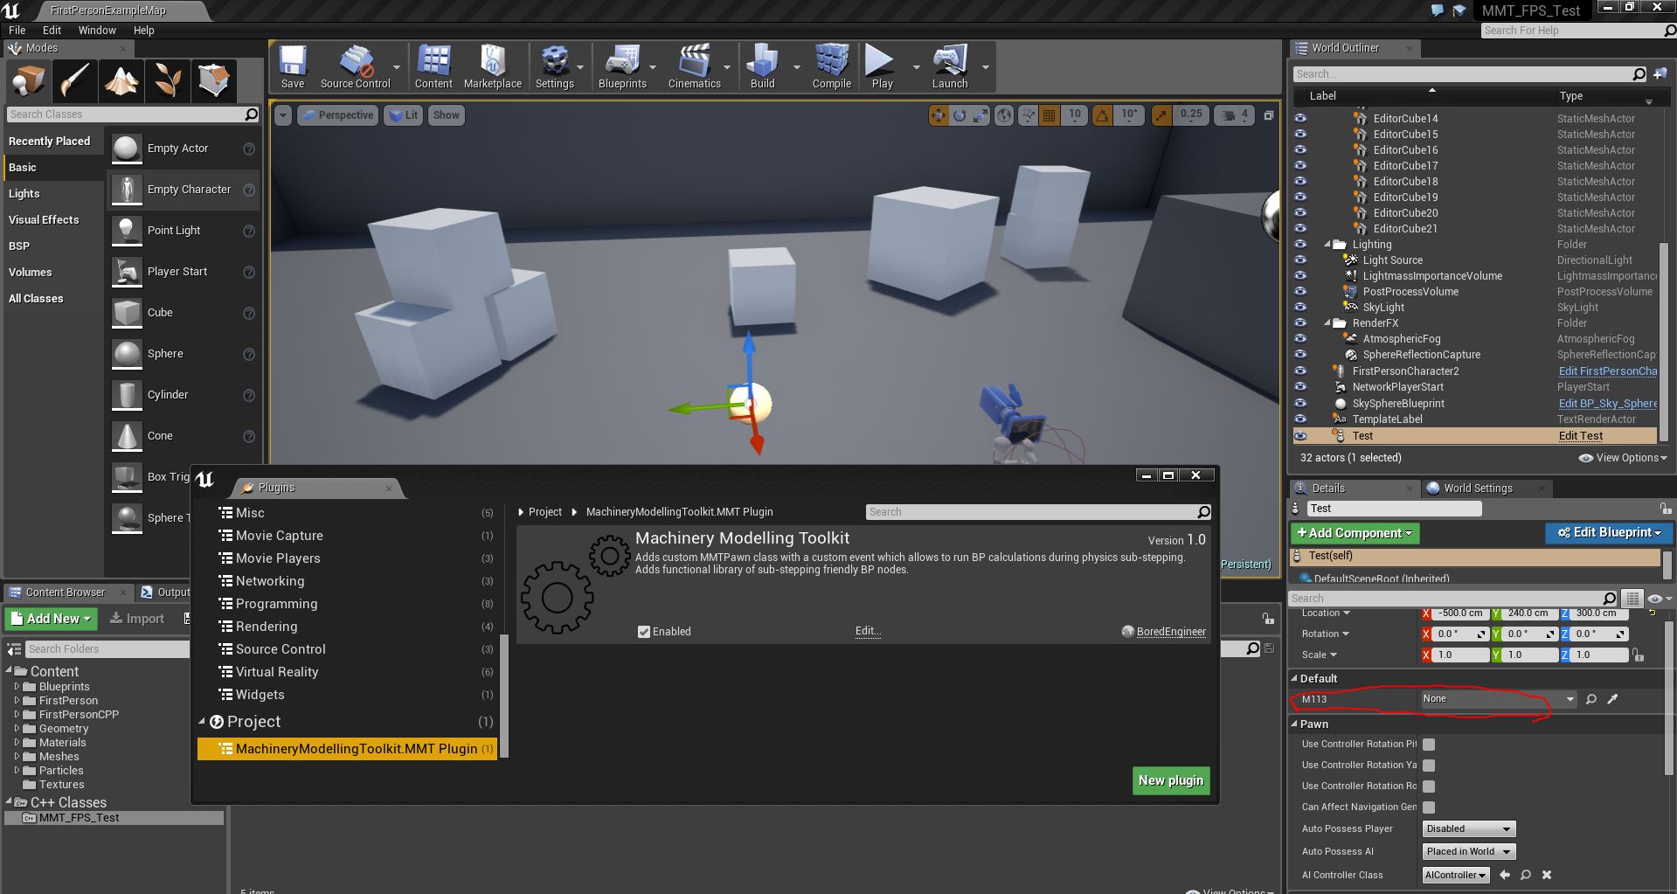Select the translate gizmo tool in viewport
This screenshot has width=1677, height=894.
(x=938, y=115)
